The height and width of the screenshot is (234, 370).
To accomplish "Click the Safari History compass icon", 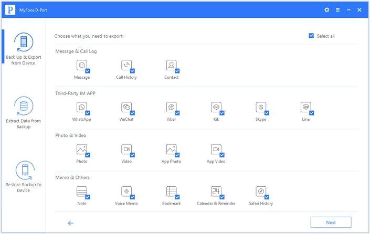I will [x=261, y=192].
